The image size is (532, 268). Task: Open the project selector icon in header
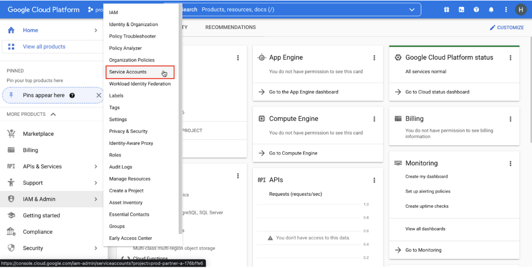tap(91, 10)
